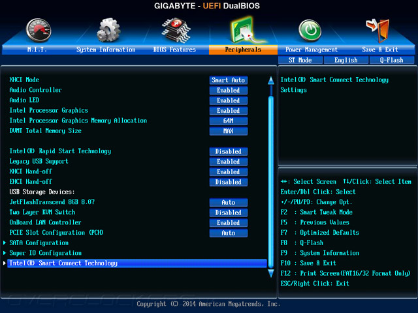
Task: Click the F5 Previous Values hint
Action: click(315, 222)
